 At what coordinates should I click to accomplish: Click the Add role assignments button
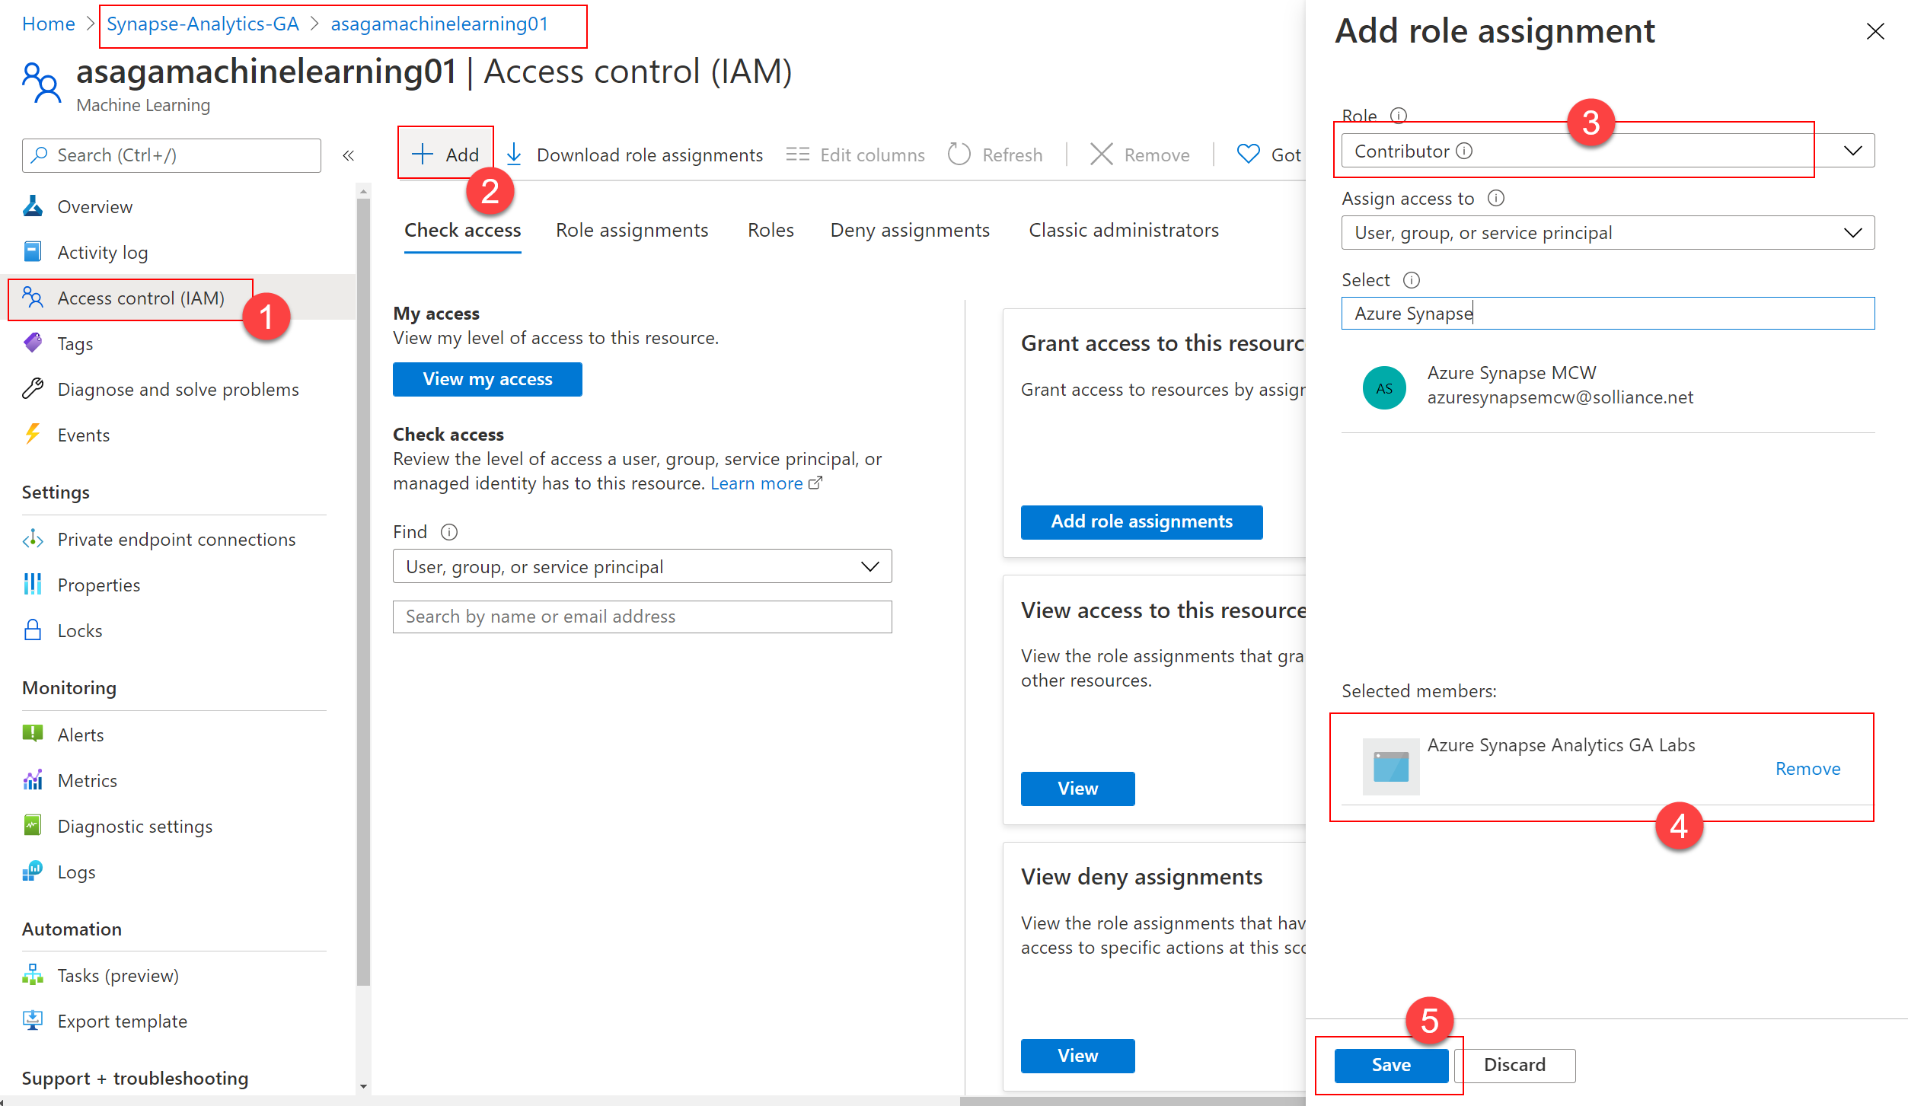(1141, 521)
